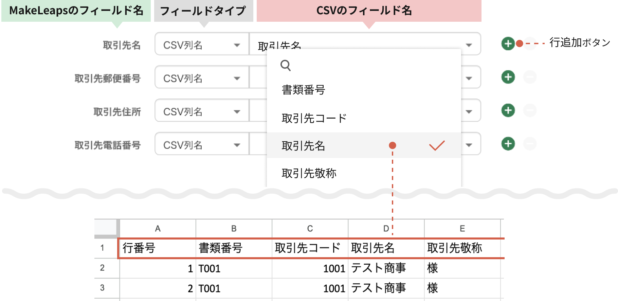Open field type dropdown for 取引先住所
Viewport: 618px width, 301px height.
click(202, 111)
